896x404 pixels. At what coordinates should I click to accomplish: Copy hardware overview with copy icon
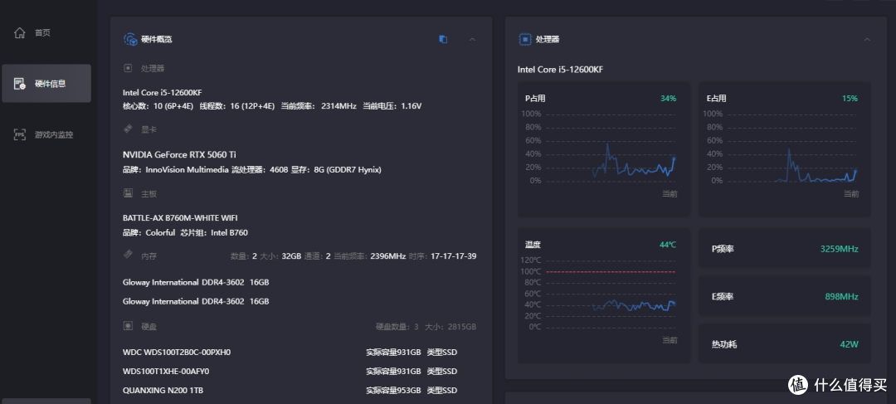tap(443, 40)
